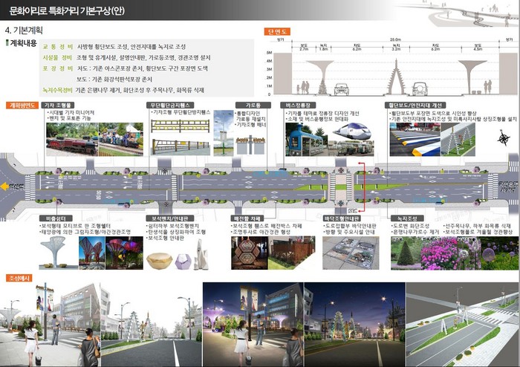Select the purple flower planting photo
This screenshot has height=367, width=520.
[443, 253]
